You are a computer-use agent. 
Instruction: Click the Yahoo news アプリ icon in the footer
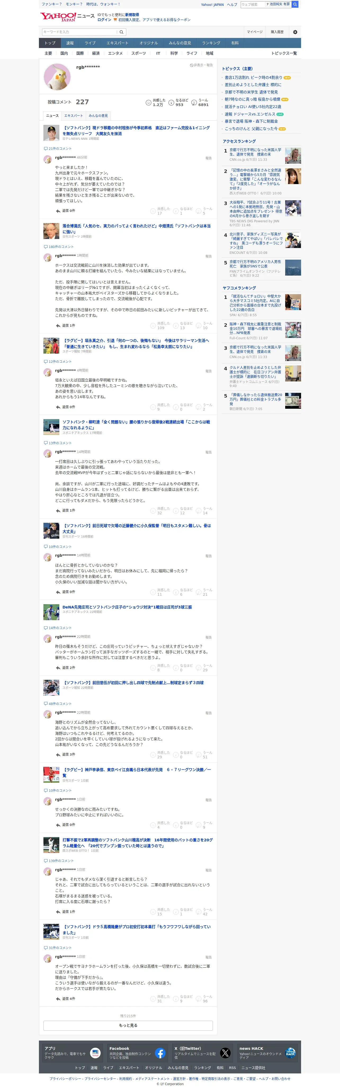[95, 1053]
